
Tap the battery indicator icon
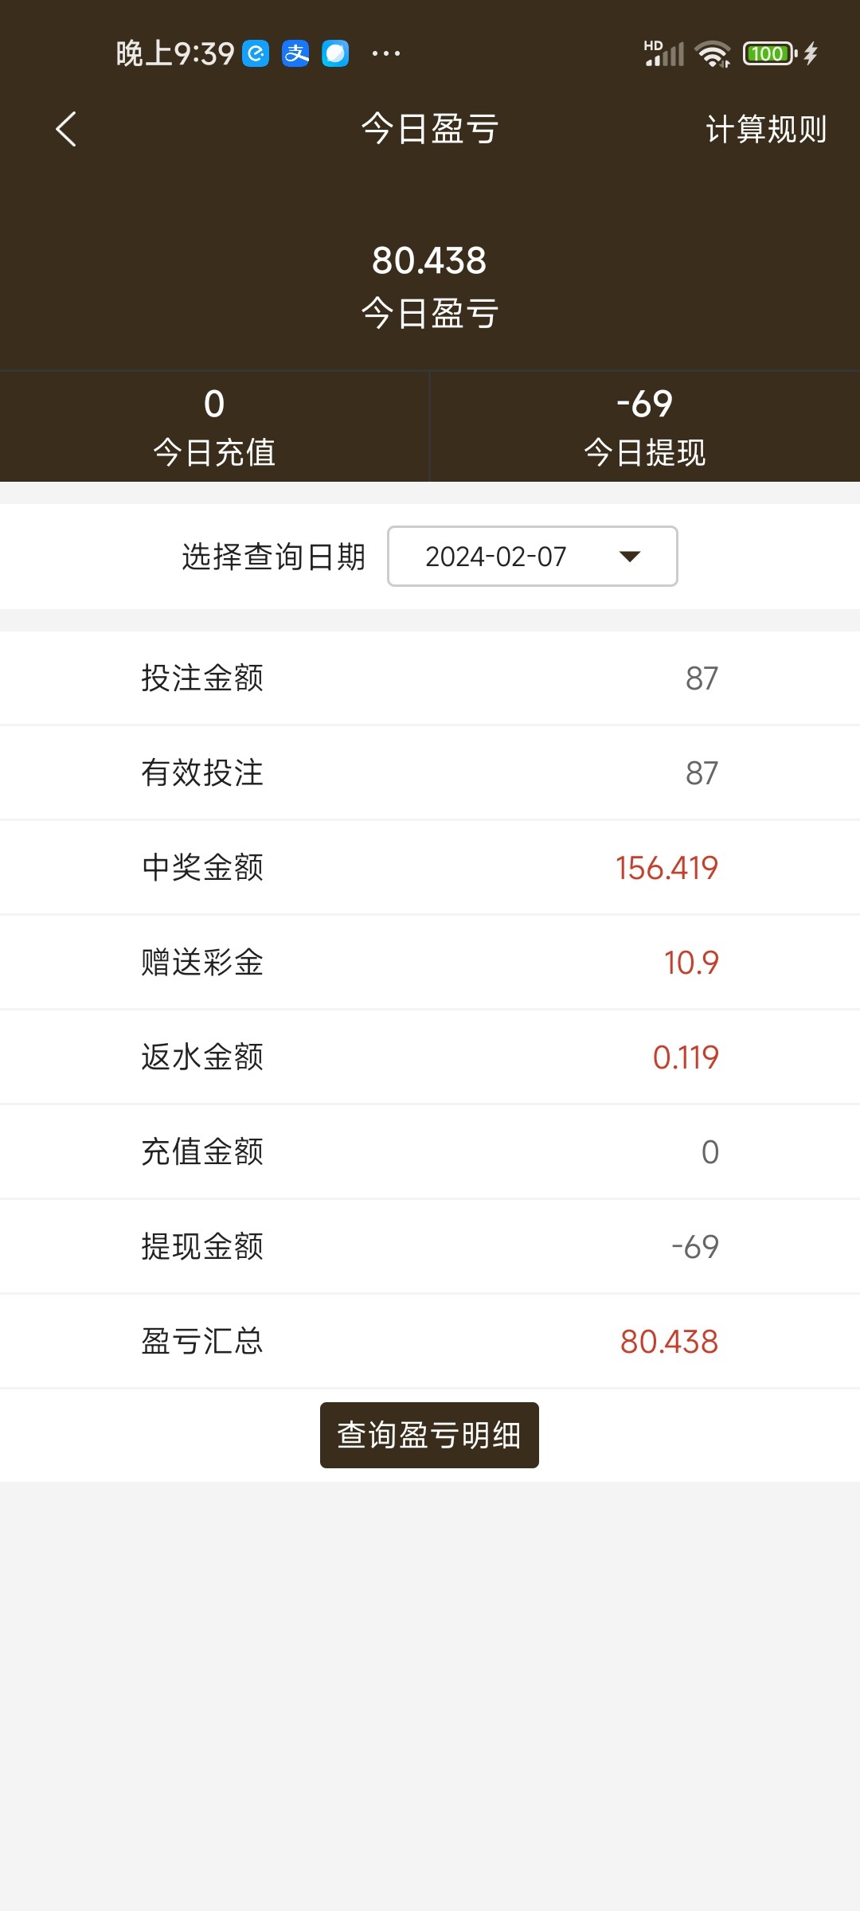point(769,53)
